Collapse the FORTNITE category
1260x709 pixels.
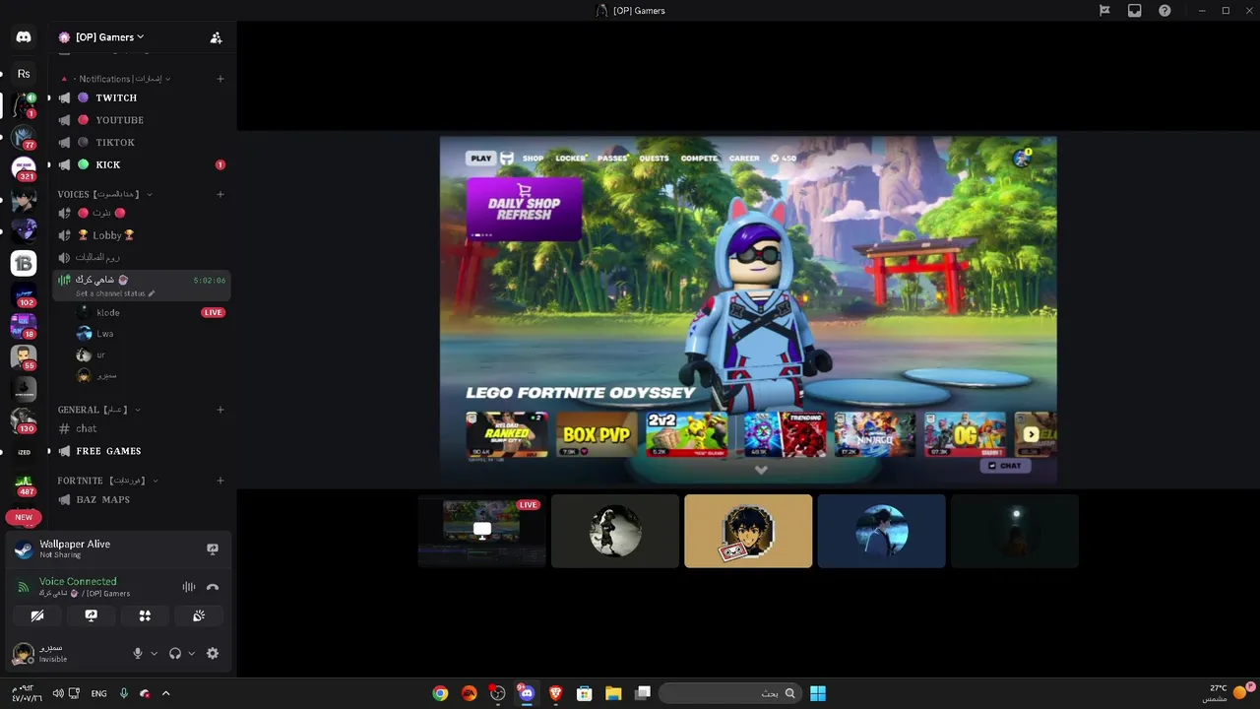click(108, 481)
